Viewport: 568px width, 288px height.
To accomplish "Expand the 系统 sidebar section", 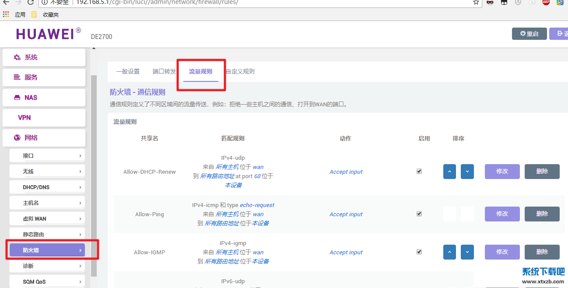I will [44, 57].
